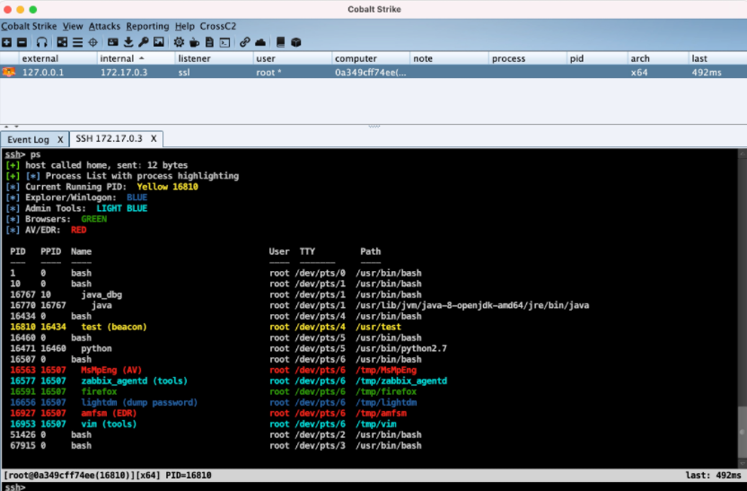Open the Credentials ID-card icon
Screen dimensions: 747x491
[113, 42]
